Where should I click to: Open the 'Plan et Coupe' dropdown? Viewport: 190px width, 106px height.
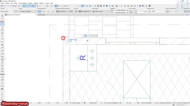click(101, 11)
